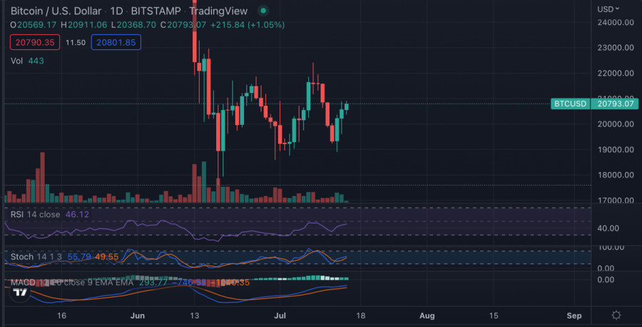This screenshot has height=327, width=642.
Task: Click the 1D interval label in title
Action: click(116, 11)
